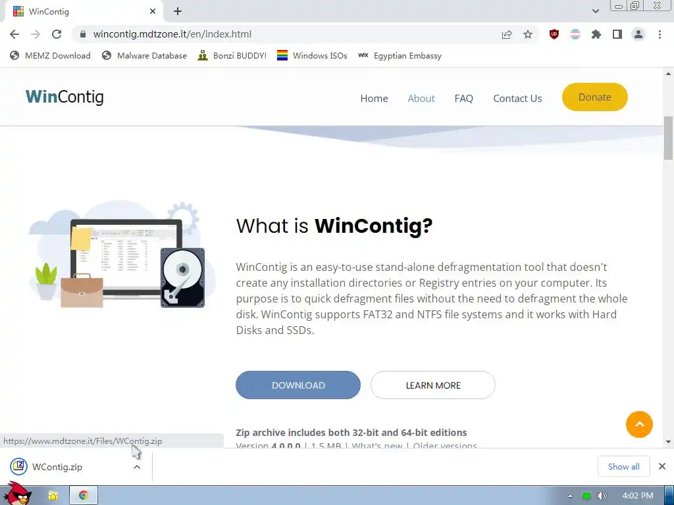Open the Angry Birds Start button
Image resolution: width=674 pixels, height=505 pixels.
tap(17, 494)
